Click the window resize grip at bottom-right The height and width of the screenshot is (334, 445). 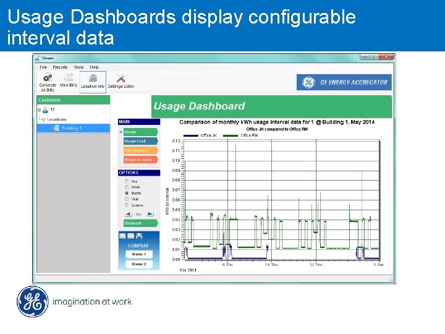click(391, 280)
